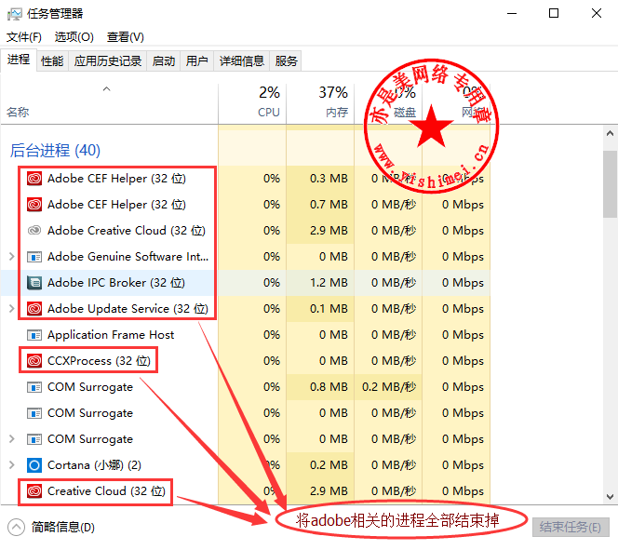618x550 pixels.
Task: Click 简略信息(D) to show fewer details
Action: tap(63, 527)
